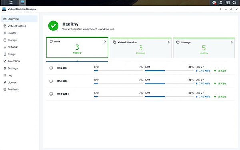This screenshot has height=150, width=240.
Task: Expand the LAN 2 dropdown for DS718+
Action: [200, 67]
